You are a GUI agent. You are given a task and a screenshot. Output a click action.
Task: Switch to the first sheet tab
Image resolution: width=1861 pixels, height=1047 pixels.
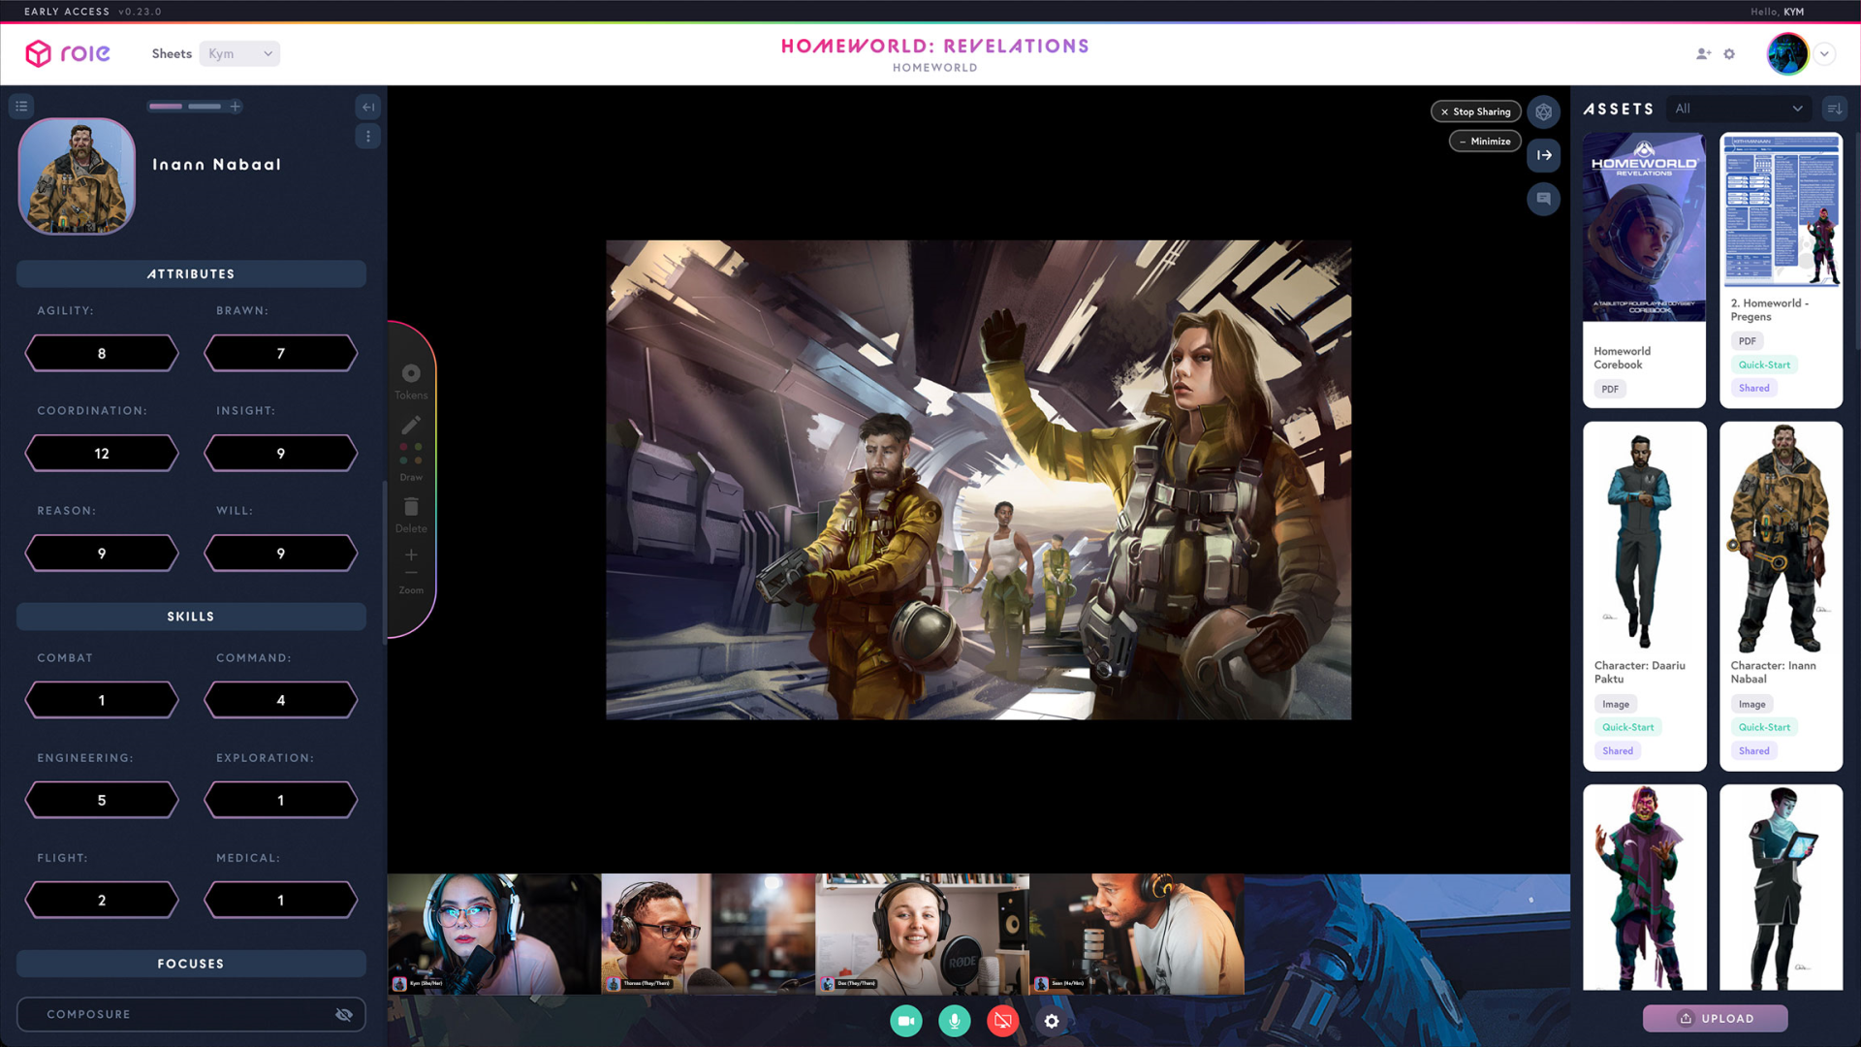coord(166,107)
